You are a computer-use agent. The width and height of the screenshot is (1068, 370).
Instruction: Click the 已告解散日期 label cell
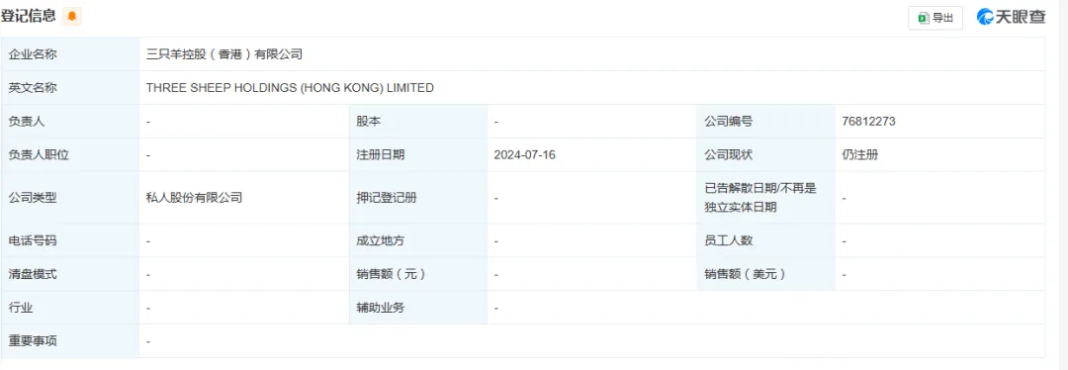point(765,198)
